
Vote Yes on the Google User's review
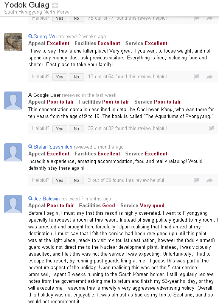click(59, 129)
